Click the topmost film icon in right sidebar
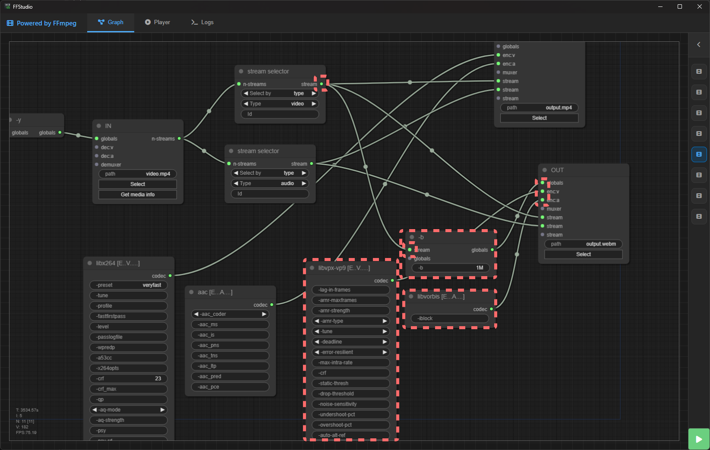 (699, 72)
